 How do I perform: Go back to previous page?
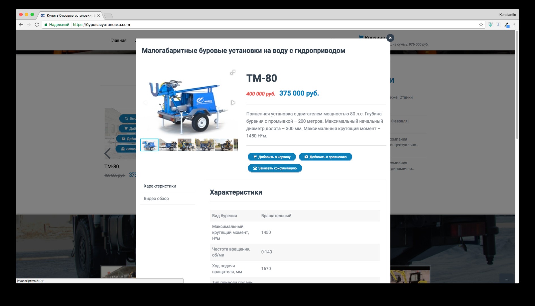point(21,25)
